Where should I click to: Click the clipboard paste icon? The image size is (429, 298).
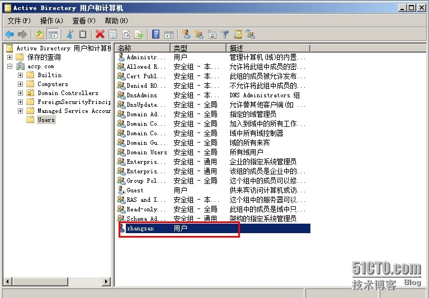click(x=83, y=35)
